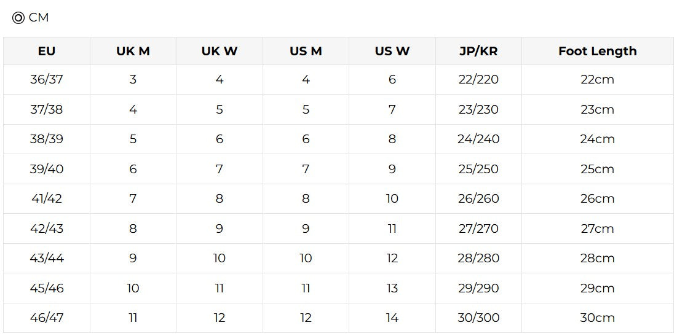Screen dimensions: 677x336
Task: Click the 22/220 JP/KR cell
Action: pos(478,80)
